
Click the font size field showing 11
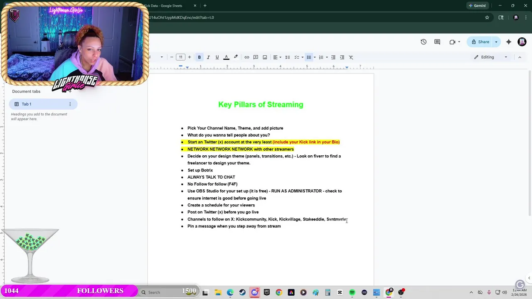180,57
